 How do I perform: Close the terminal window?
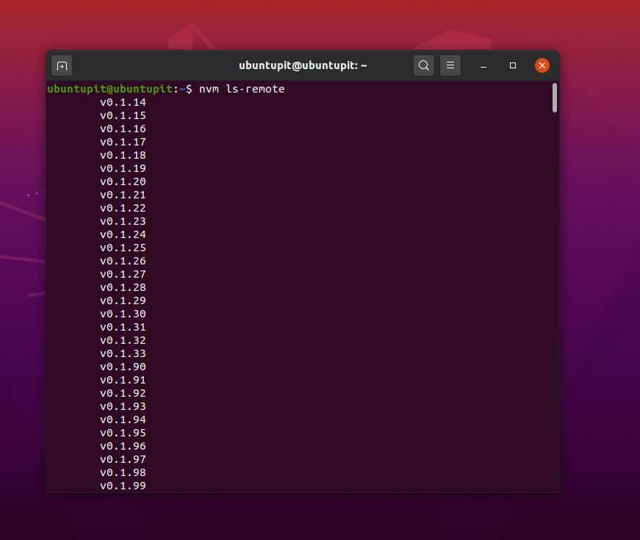(542, 65)
